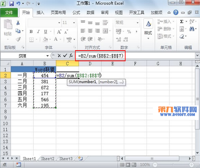Open the Styles (样式) gallery
This screenshot has width=200, height=168.
point(148,30)
